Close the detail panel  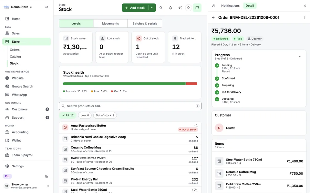tap(305, 6)
